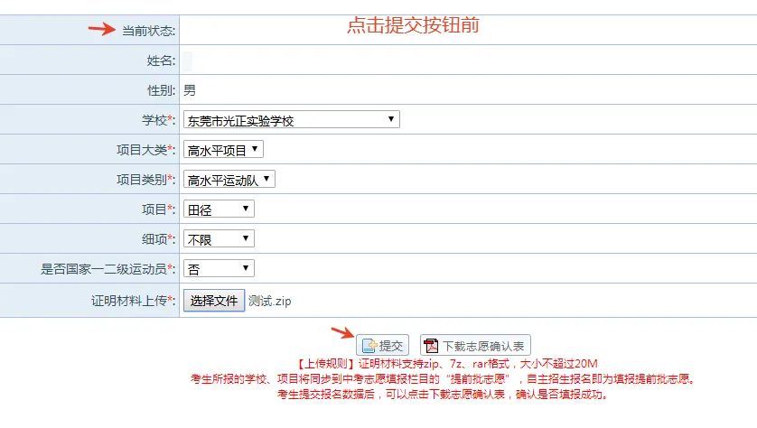The width and height of the screenshot is (757, 428).
Task: Select the 测试.zip file name text
Action: (x=270, y=301)
